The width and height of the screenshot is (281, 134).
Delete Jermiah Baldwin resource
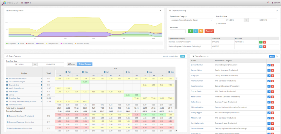273,65
